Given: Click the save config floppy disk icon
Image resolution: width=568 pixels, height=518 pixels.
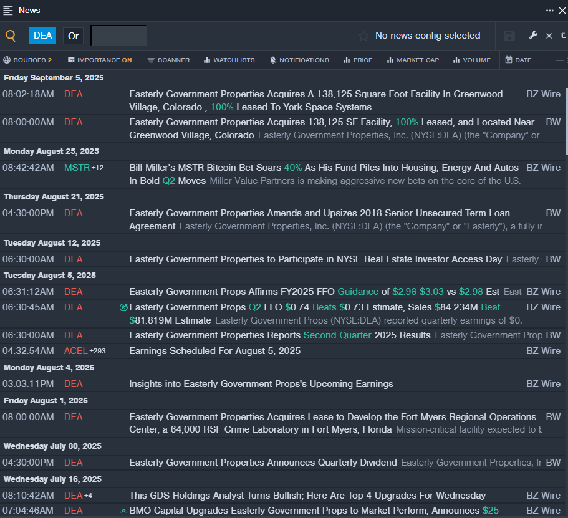Looking at the screenshot, I should (509, 36).
